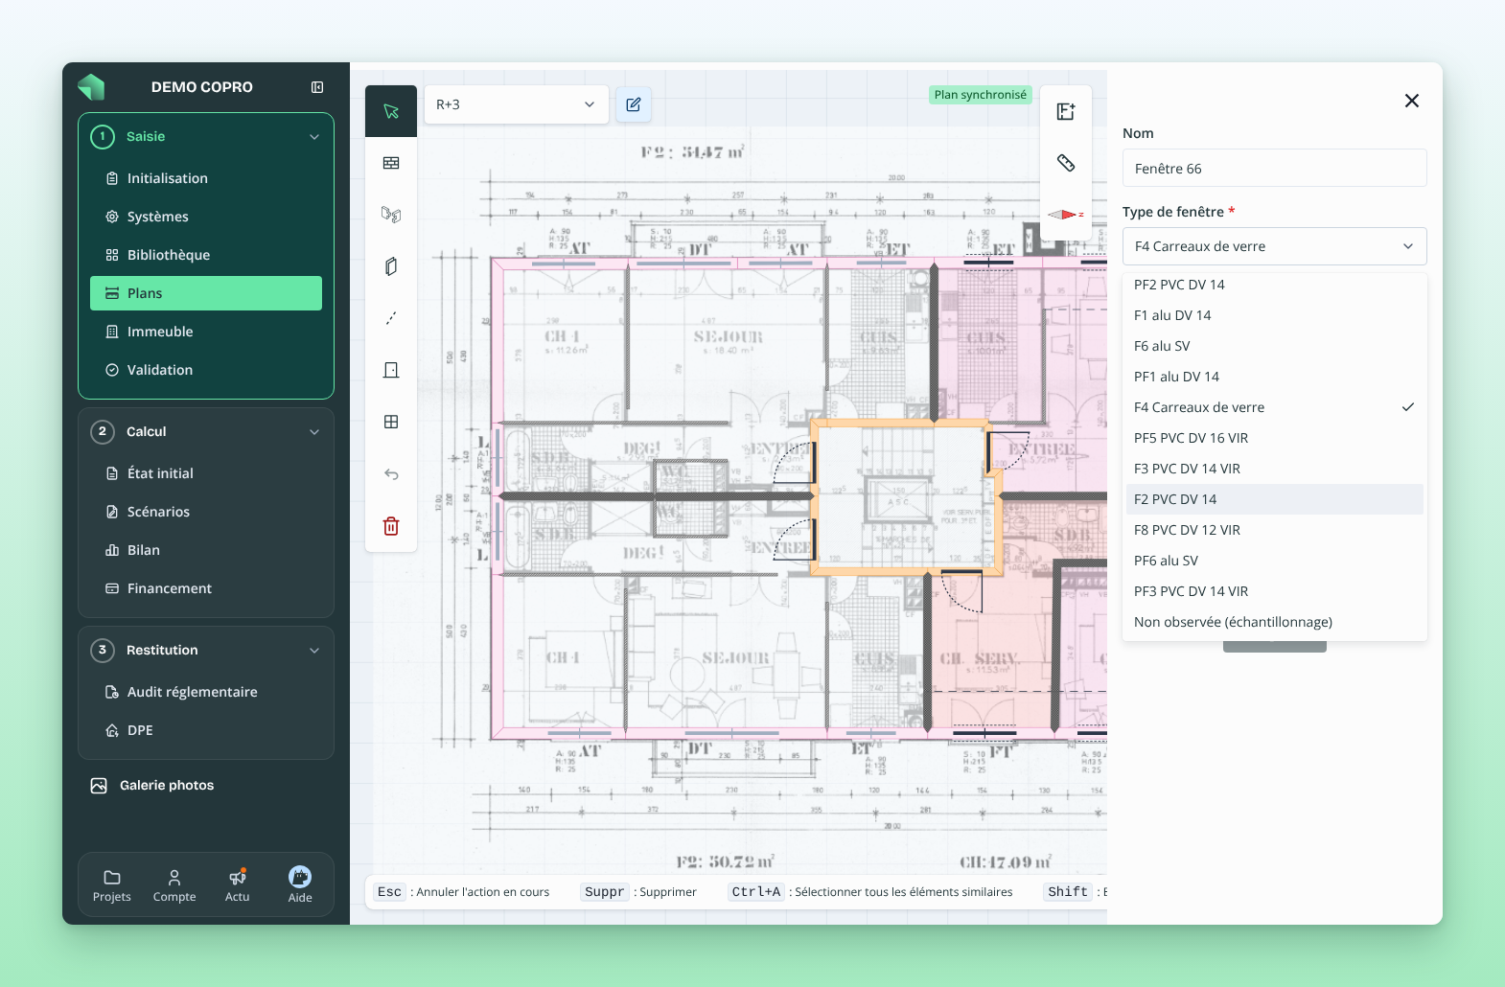
Task: Open the R+3 floor level dropdown
Action: coord(517,104)
